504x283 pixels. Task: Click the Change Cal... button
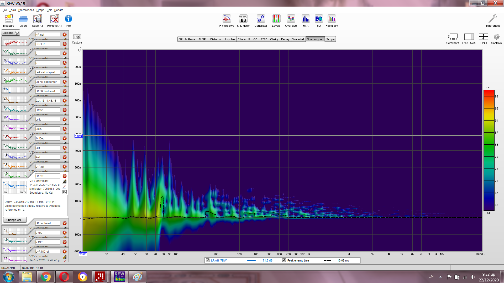(15, 220)
